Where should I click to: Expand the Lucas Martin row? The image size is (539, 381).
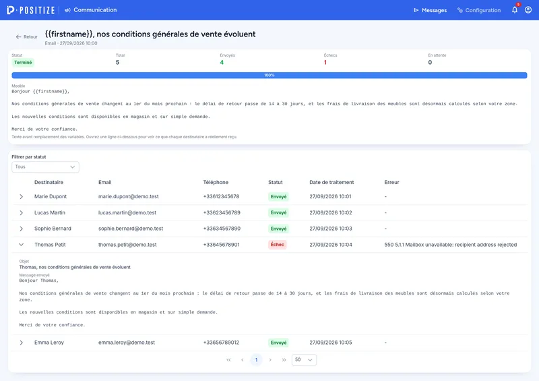[22, 212]
